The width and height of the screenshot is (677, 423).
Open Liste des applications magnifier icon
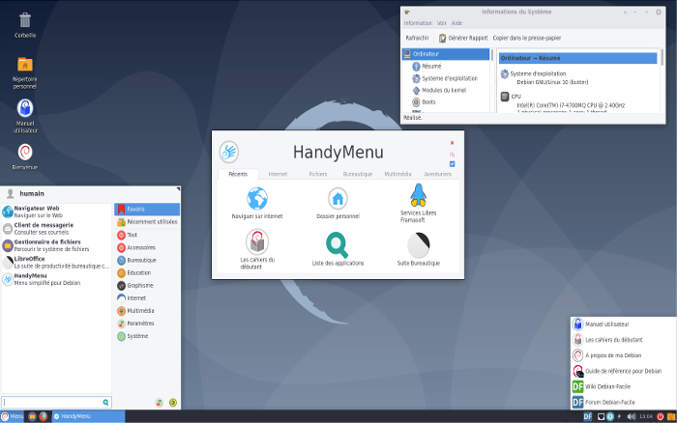pyautogui.click(x=338, y=244)
